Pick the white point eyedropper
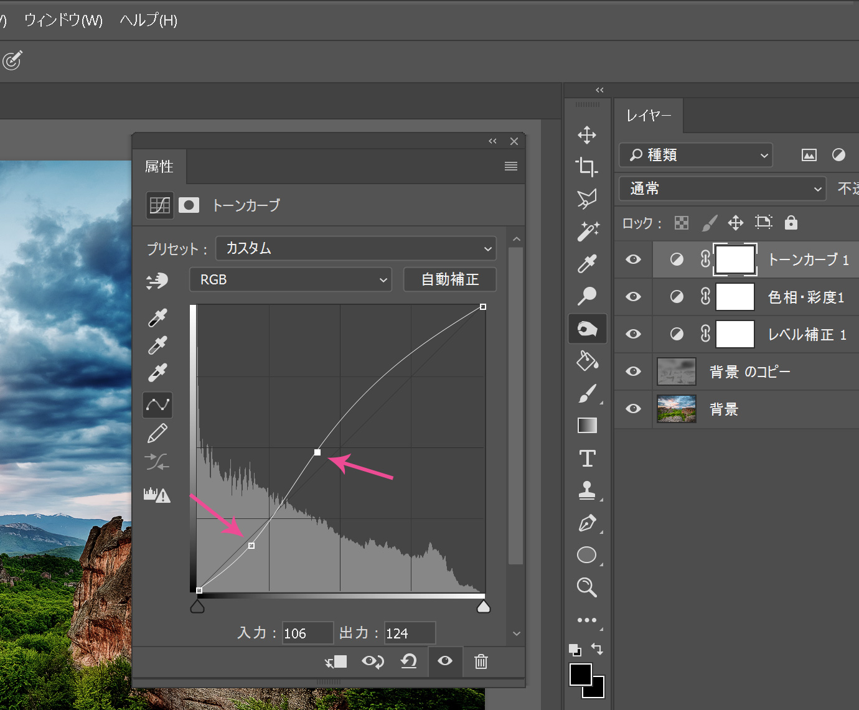Viewport: 859px width, 710px height. click(x=157, y=373)
